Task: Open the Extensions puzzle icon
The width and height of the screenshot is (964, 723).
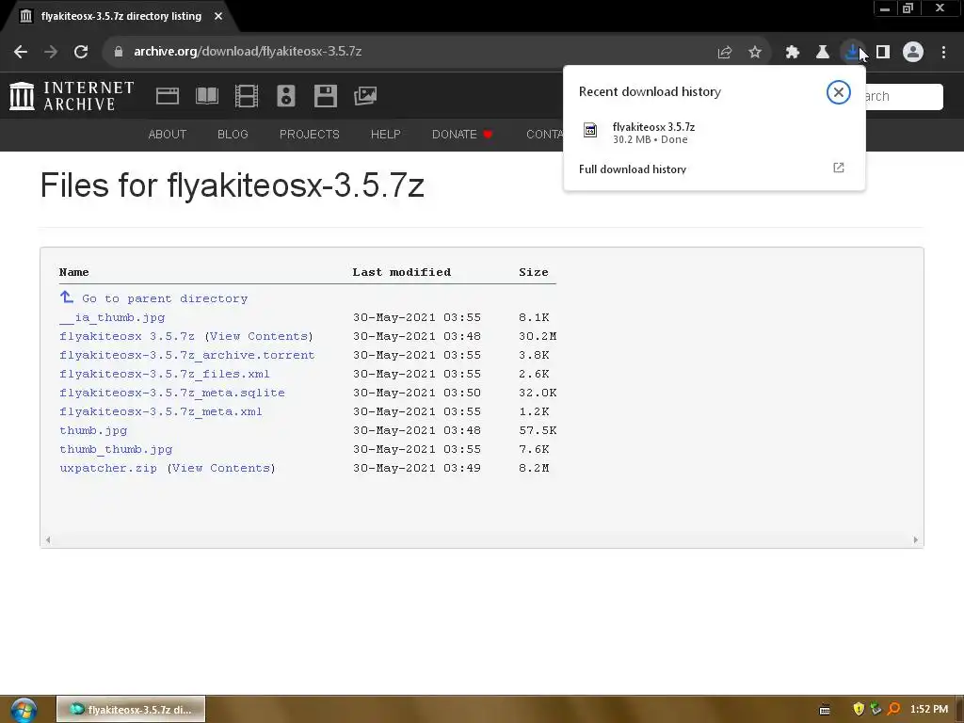Action: [x=793, y=53]
